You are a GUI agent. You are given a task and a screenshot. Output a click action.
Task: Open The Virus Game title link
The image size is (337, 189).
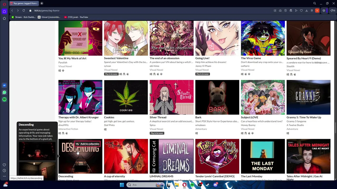(251, 58)
